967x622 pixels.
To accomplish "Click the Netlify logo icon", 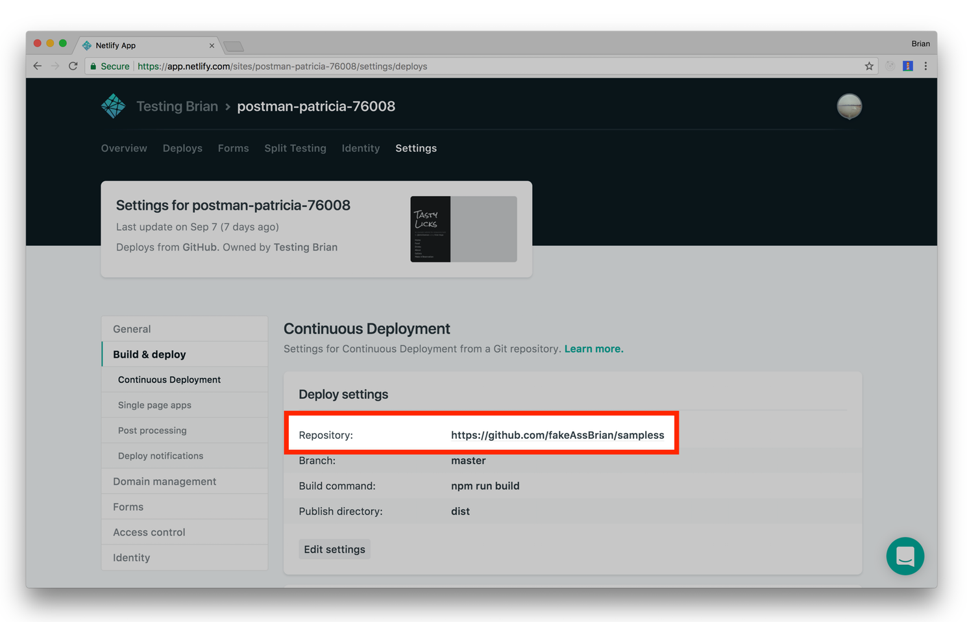I will [x=113, y=106].
